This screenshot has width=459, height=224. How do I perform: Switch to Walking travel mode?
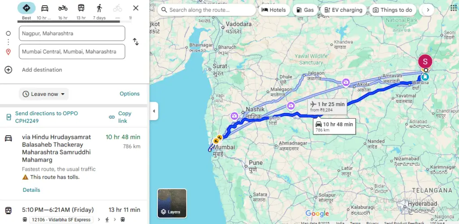[x=99, y=8]
